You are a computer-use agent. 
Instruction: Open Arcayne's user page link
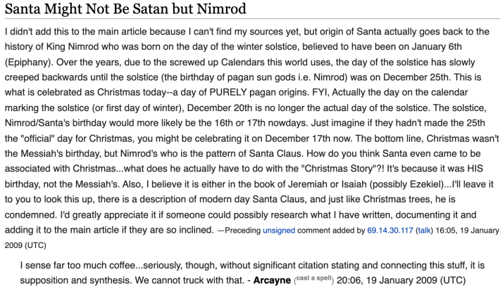[272, 280]
